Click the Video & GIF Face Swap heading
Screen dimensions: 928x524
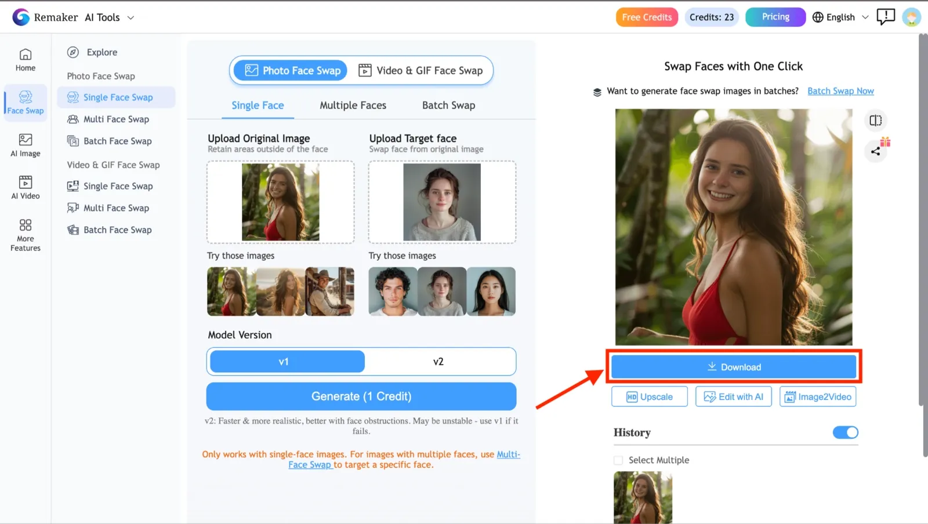click(113, 165)
